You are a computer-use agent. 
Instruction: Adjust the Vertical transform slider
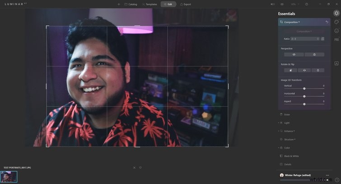pyautogui.click(x=304, y=89)
